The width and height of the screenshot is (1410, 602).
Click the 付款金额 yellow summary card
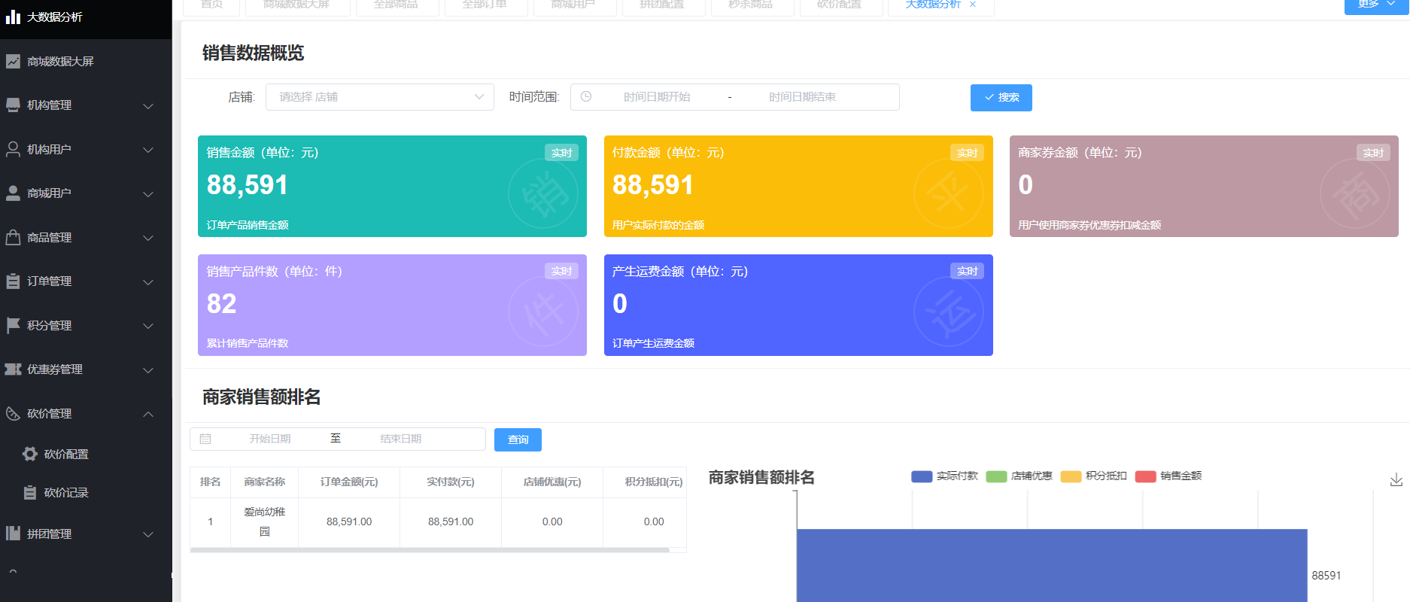pyautogui.click(x=798, y=187)
